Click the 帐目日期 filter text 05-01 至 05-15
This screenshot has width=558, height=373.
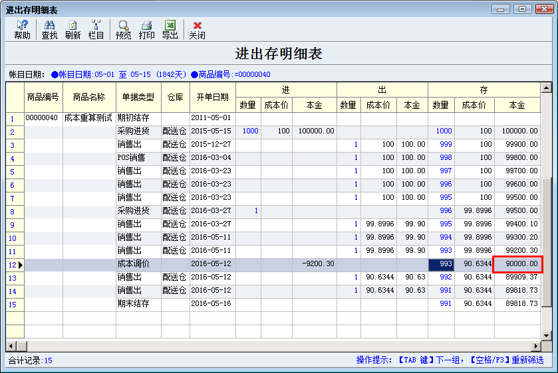(x=119, y=74)
